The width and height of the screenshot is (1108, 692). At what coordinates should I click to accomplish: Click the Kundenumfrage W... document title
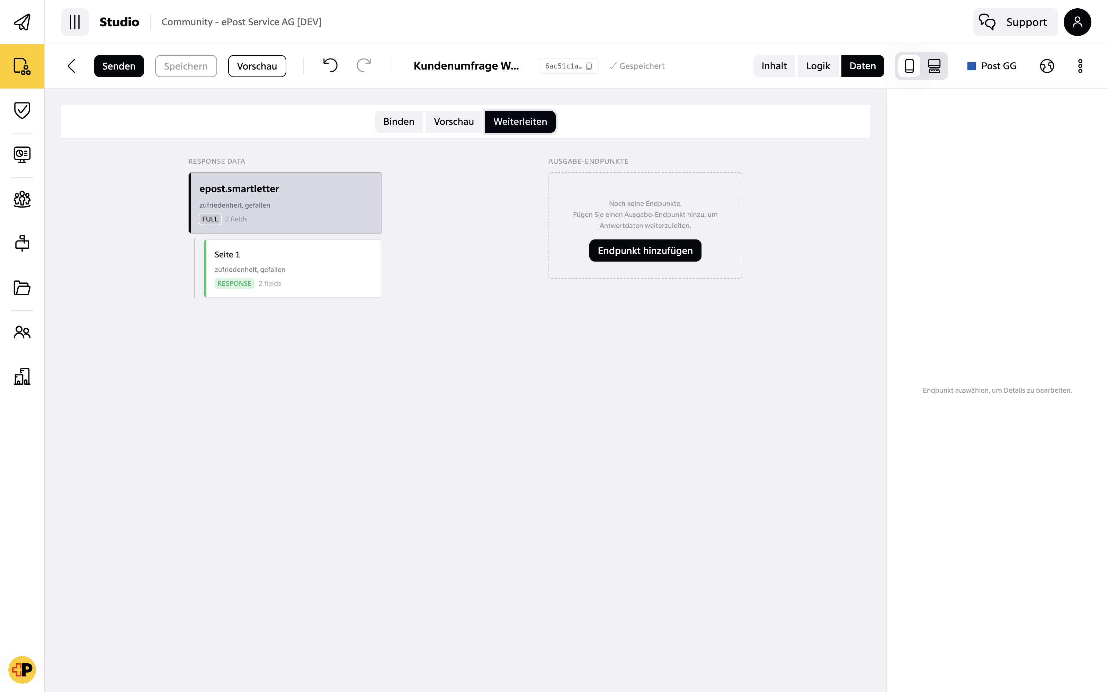(x=466, y=66)
